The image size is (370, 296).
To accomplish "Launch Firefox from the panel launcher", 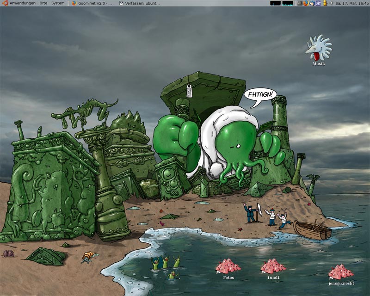I will 306,3.
